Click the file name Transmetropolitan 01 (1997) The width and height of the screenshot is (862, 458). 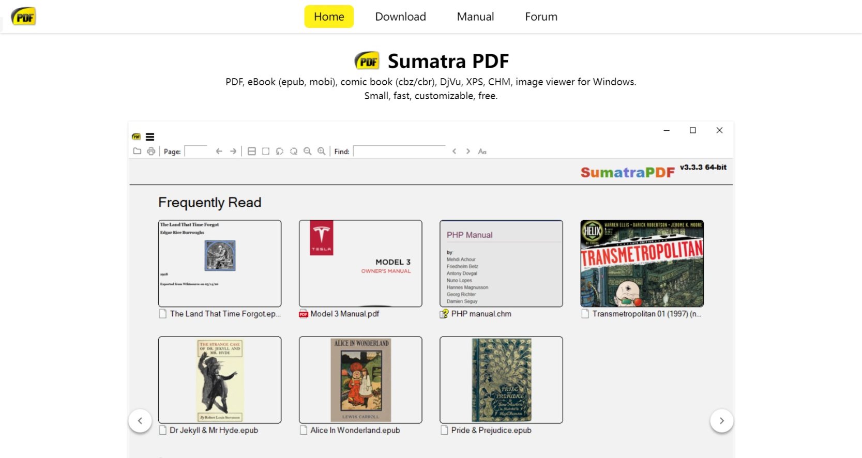[647, 314]
